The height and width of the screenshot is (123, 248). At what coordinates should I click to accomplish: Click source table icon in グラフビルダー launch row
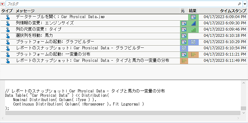click(x=184, y=42)
